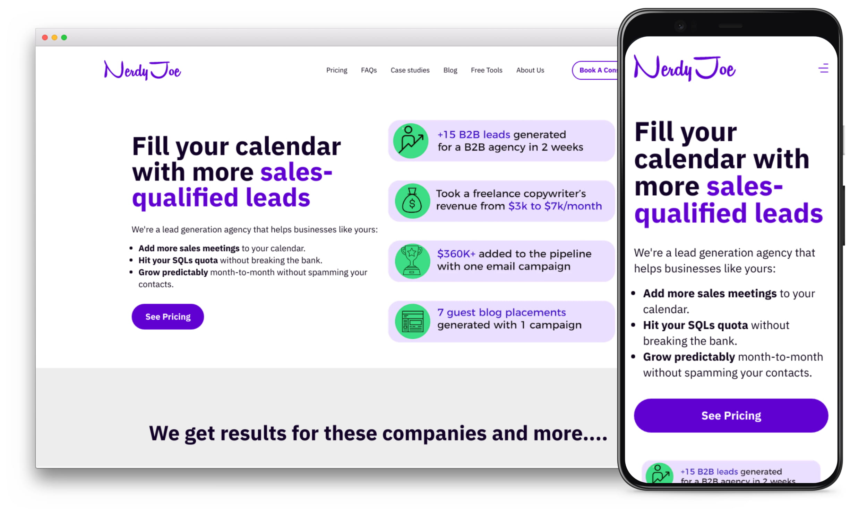This screenshot has width=867, height=509.
Task: Click the NerdyJoe logo on desktop
Action: click(x=142, y=70)
